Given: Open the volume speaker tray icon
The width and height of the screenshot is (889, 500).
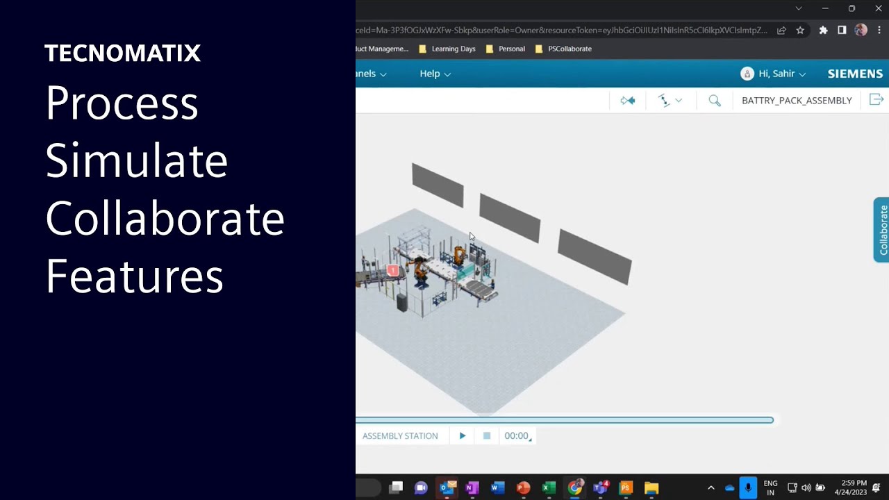Looking at the screenshot, I should click(806, 487).
